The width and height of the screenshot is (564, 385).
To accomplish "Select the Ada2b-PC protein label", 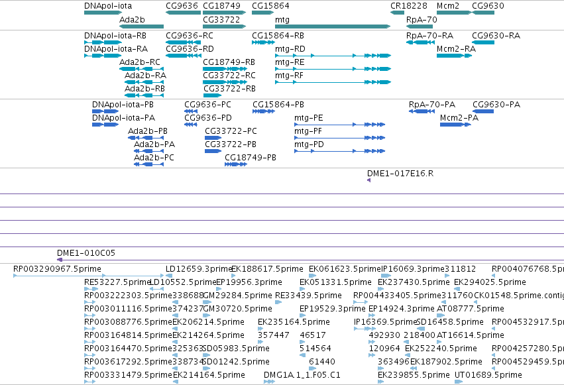I will (x=154, y=158).
